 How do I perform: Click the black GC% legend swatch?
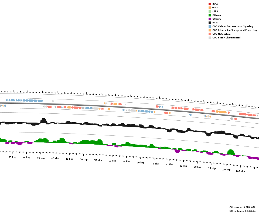coord(210,23)
